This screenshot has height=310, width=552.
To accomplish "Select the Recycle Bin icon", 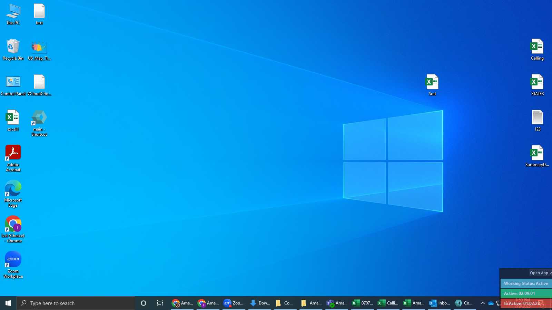I will (13, 50).
